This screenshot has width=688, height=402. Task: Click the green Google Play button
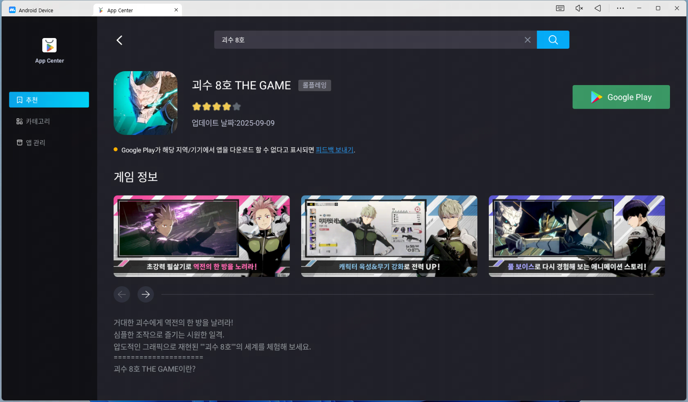click(621, 97)
